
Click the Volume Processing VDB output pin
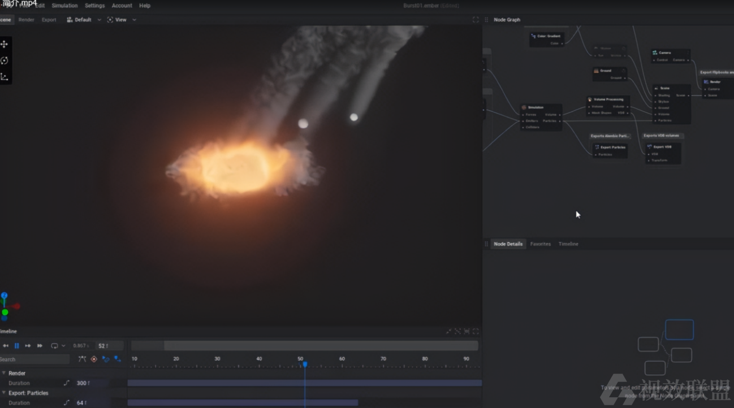click(627, 112)
